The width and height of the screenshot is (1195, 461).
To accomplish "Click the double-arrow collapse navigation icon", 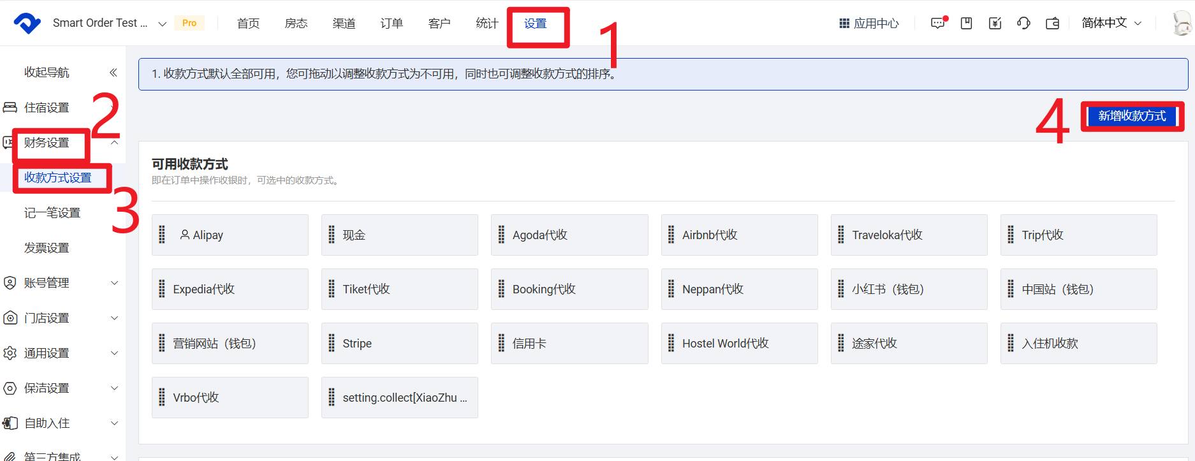I will click(x=113, y=73).
